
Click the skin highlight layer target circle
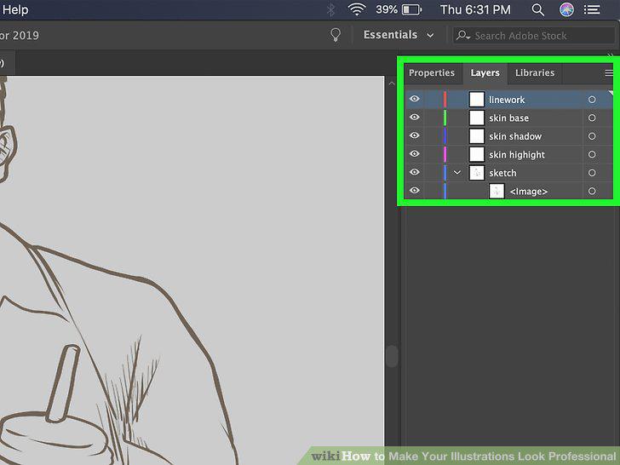592,155
